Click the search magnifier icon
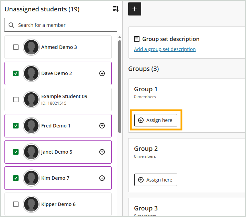 pyautogui.click(x=11, y=25)
